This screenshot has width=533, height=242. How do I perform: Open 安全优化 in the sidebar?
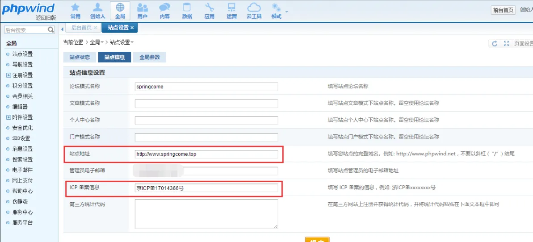pos(22,128)
